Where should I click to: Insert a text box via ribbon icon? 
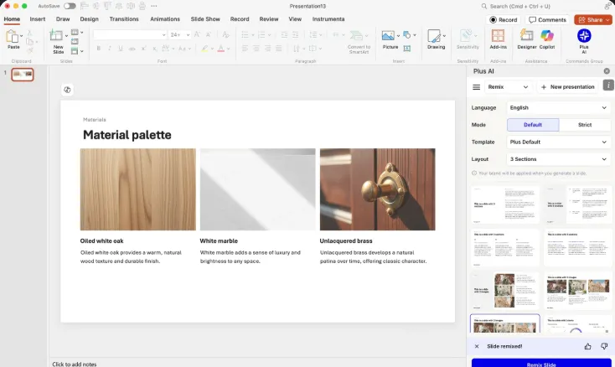pyautogui.click(x=406, y=49)
